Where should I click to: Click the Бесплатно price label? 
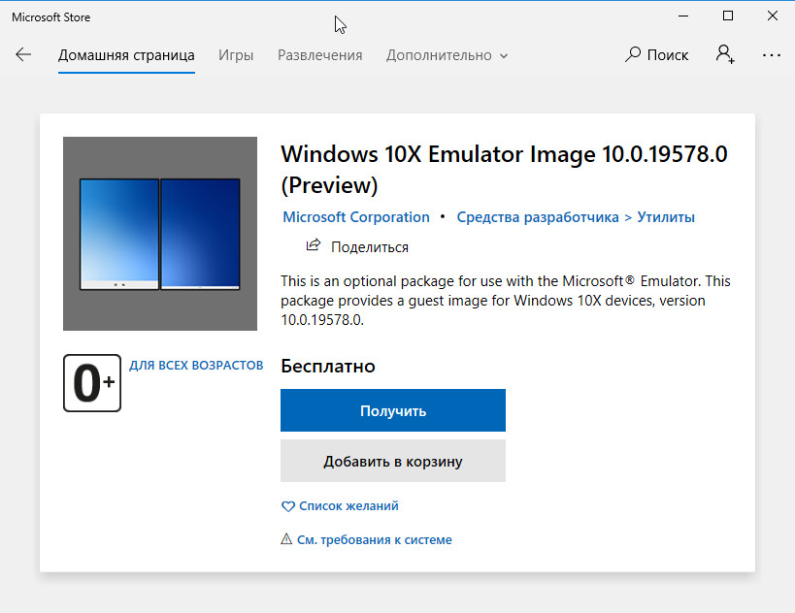click(x=327, y=366)
